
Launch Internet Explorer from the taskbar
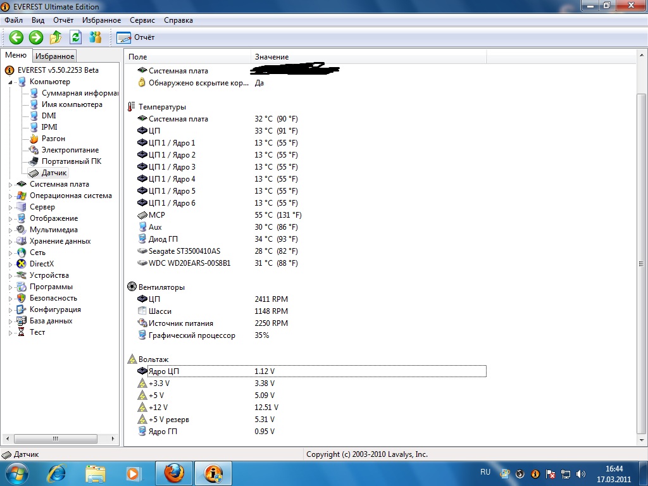coord(57,473)
